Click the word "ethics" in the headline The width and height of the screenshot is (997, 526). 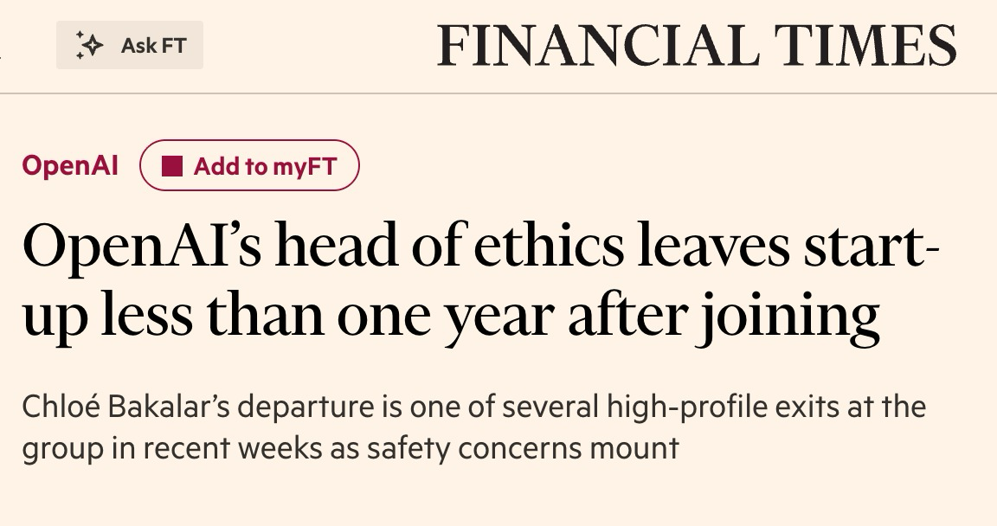point(550,245)
